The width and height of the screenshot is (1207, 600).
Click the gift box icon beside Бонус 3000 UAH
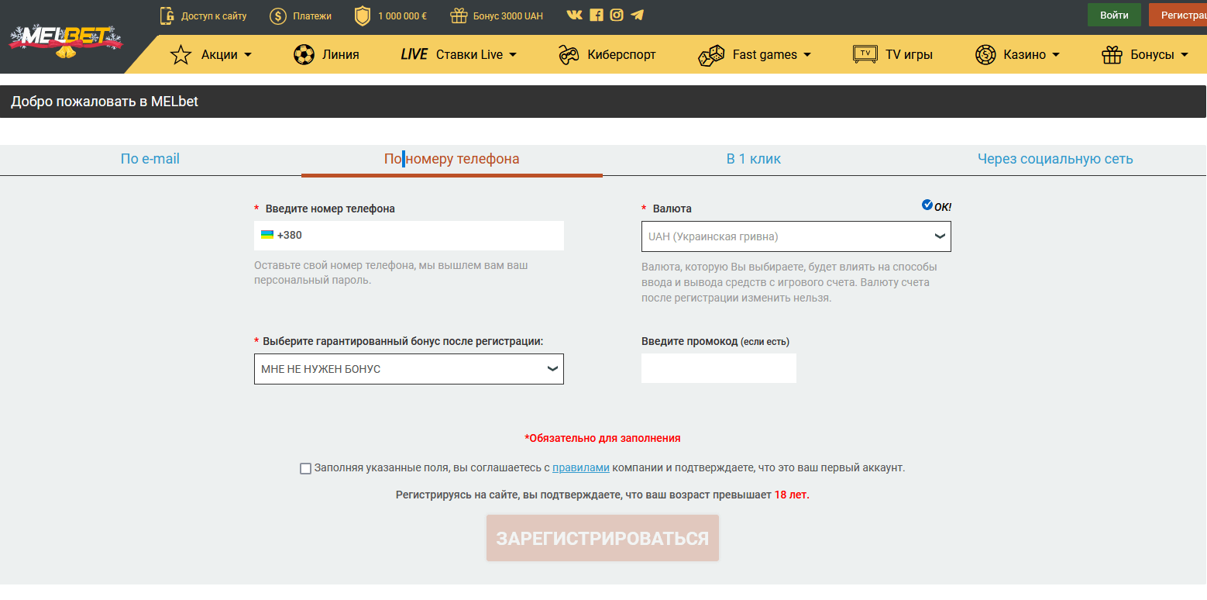click(x=459, y=16)
